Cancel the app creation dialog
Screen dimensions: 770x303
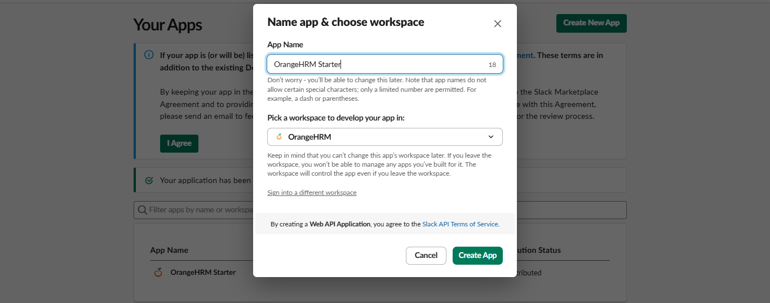tap(426, 256)
